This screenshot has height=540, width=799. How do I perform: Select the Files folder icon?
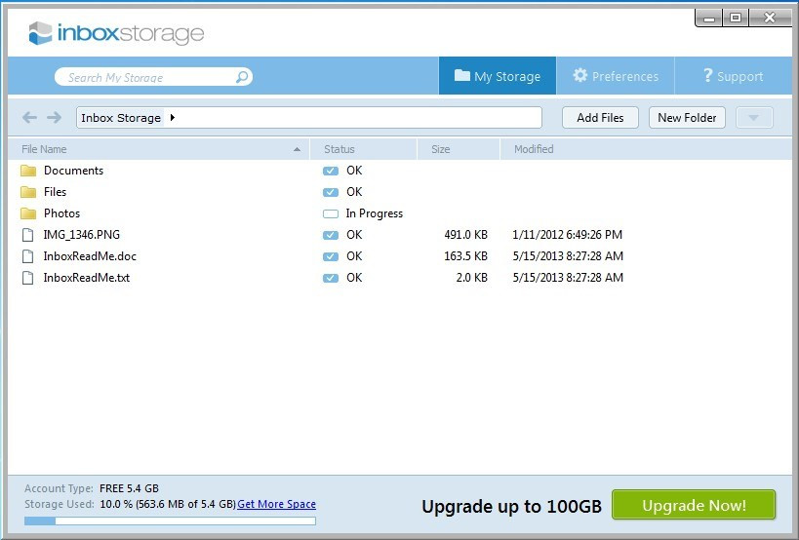[28, 192]
